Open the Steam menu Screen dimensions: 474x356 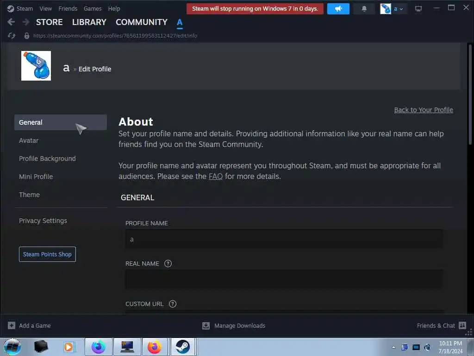pos(25,9)
